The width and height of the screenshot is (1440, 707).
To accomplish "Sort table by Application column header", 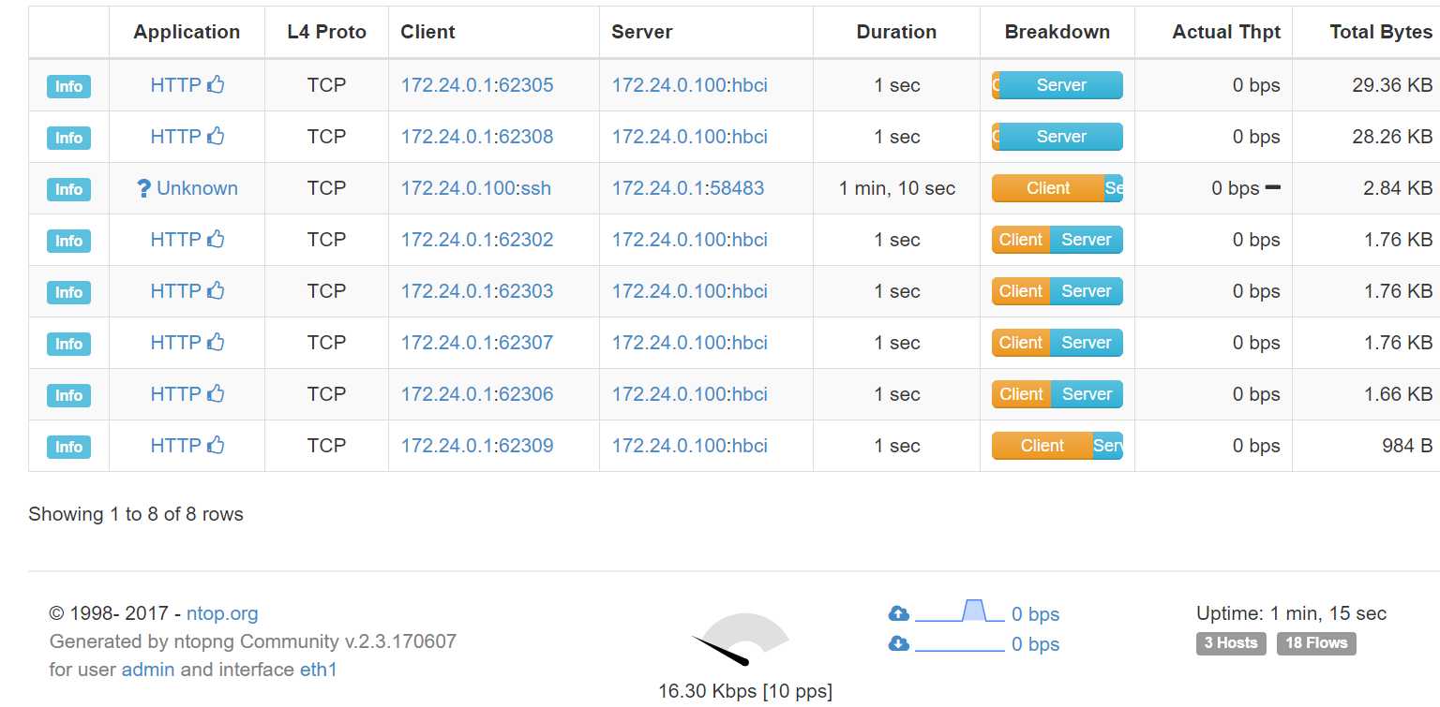I will (x=187, y=32).
